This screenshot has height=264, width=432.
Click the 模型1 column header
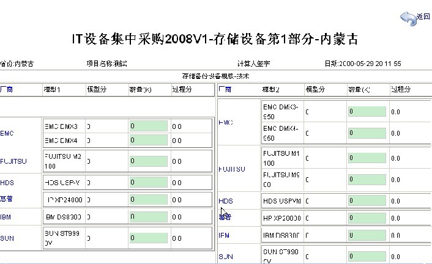[52, 89]
